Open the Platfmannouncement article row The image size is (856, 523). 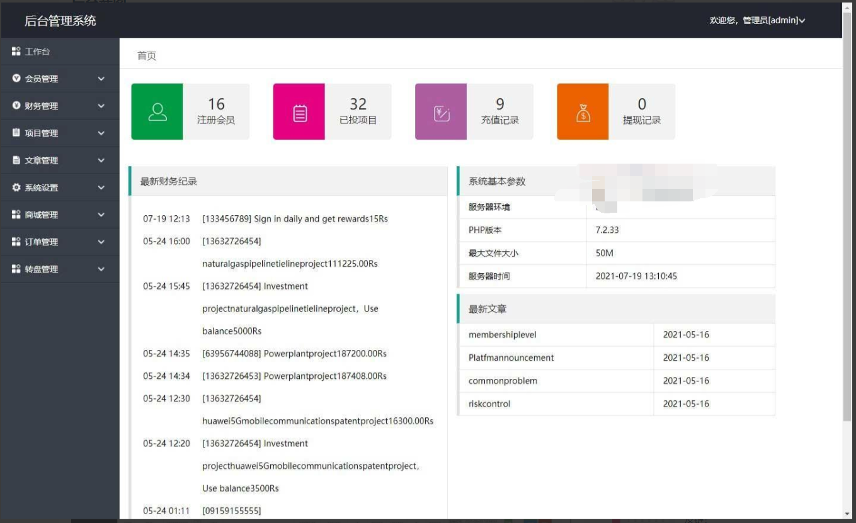(617, 357)
